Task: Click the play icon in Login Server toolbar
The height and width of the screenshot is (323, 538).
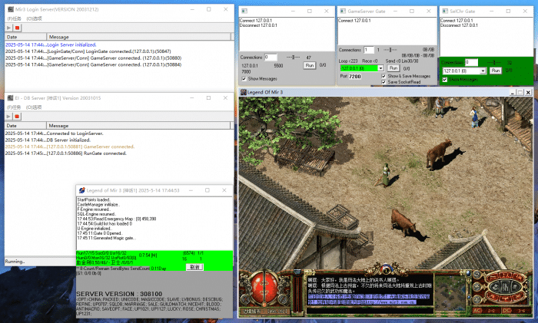Action: (x=8, y=28)
